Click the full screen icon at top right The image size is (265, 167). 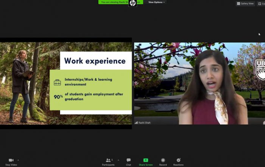point(260,3)
